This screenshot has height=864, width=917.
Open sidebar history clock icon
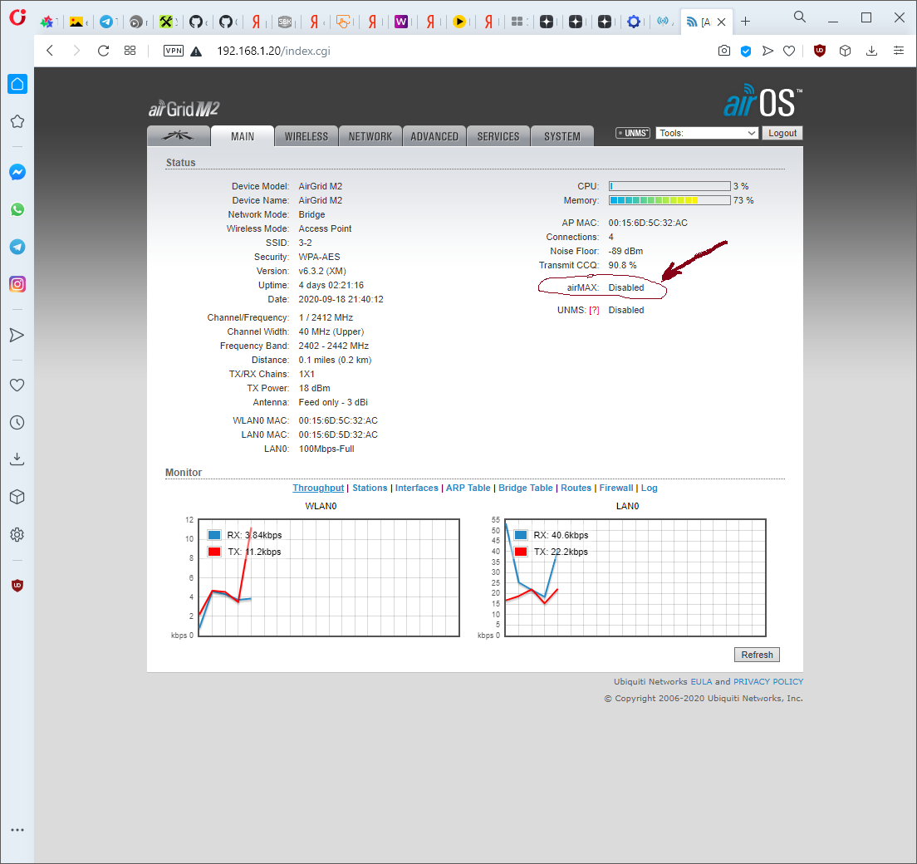coord(17,422)
